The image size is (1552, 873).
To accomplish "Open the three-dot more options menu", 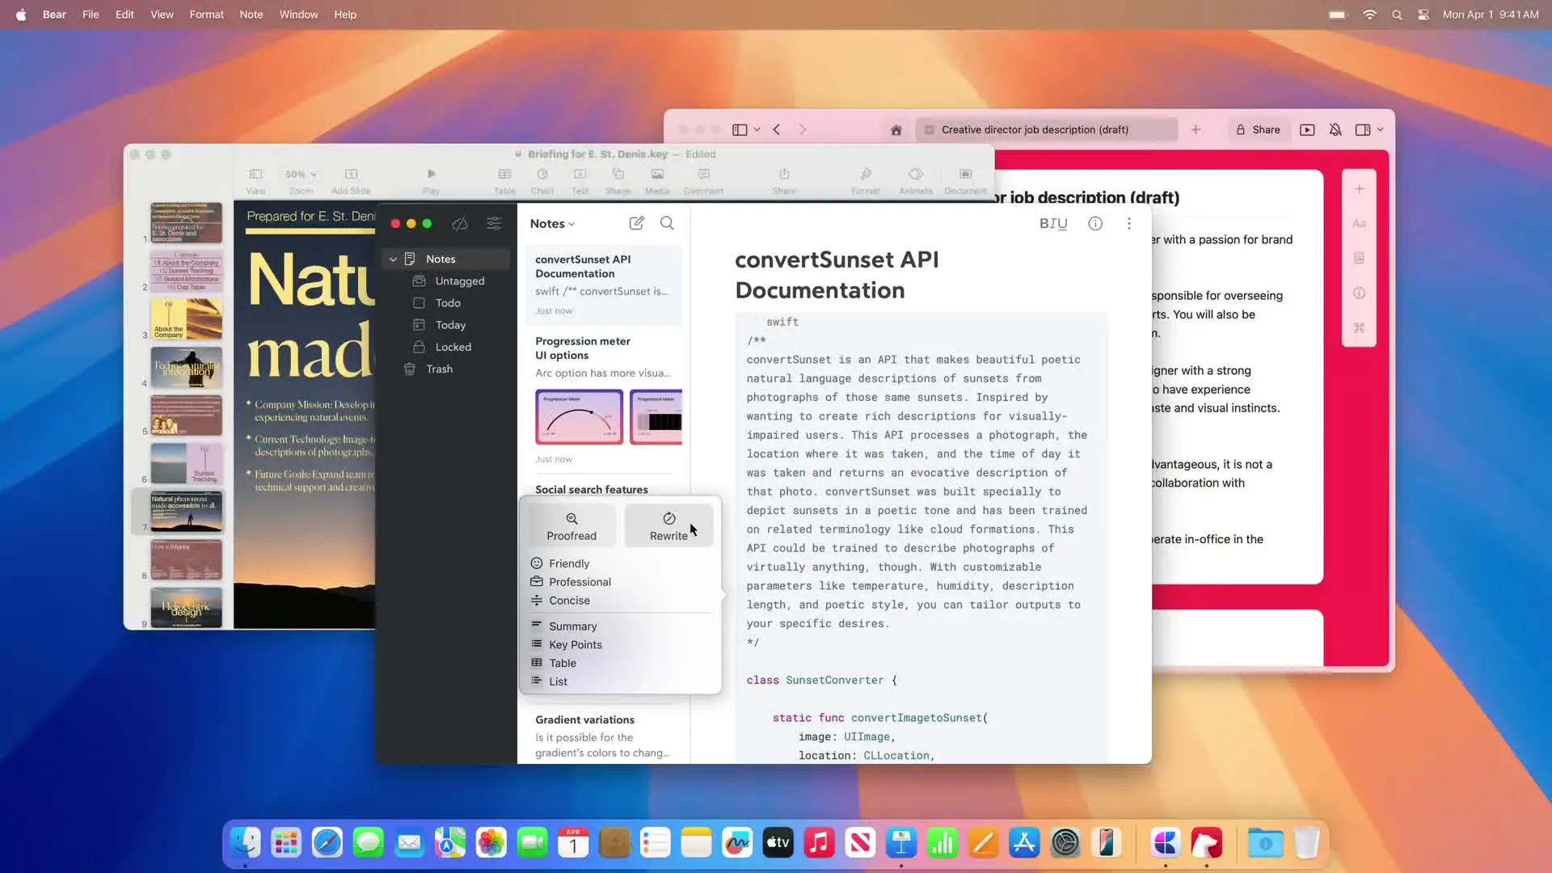I will coord(1128,224).
